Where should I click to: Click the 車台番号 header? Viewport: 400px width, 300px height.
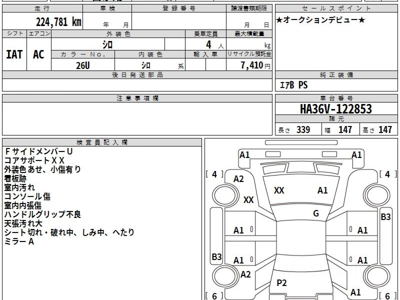pyautogui.click(x=336, y=98)
